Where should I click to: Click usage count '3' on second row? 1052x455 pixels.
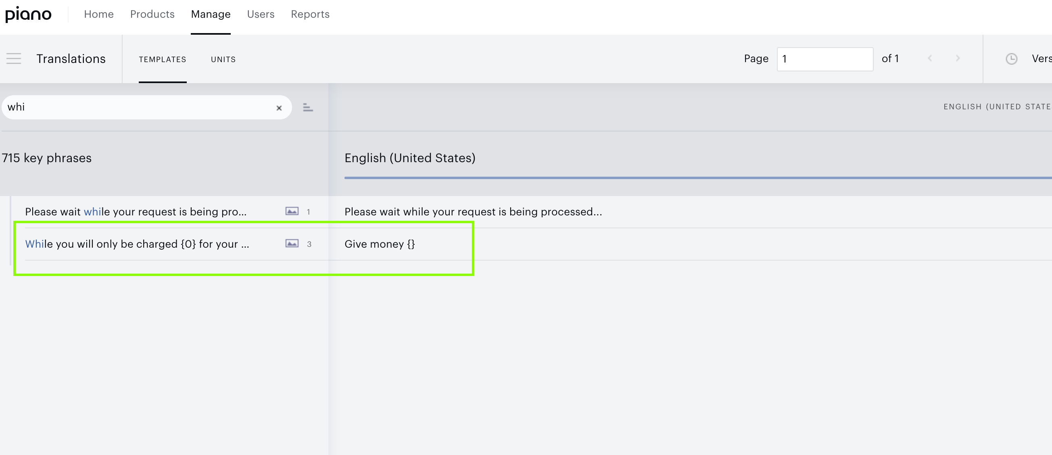[309, 244]
